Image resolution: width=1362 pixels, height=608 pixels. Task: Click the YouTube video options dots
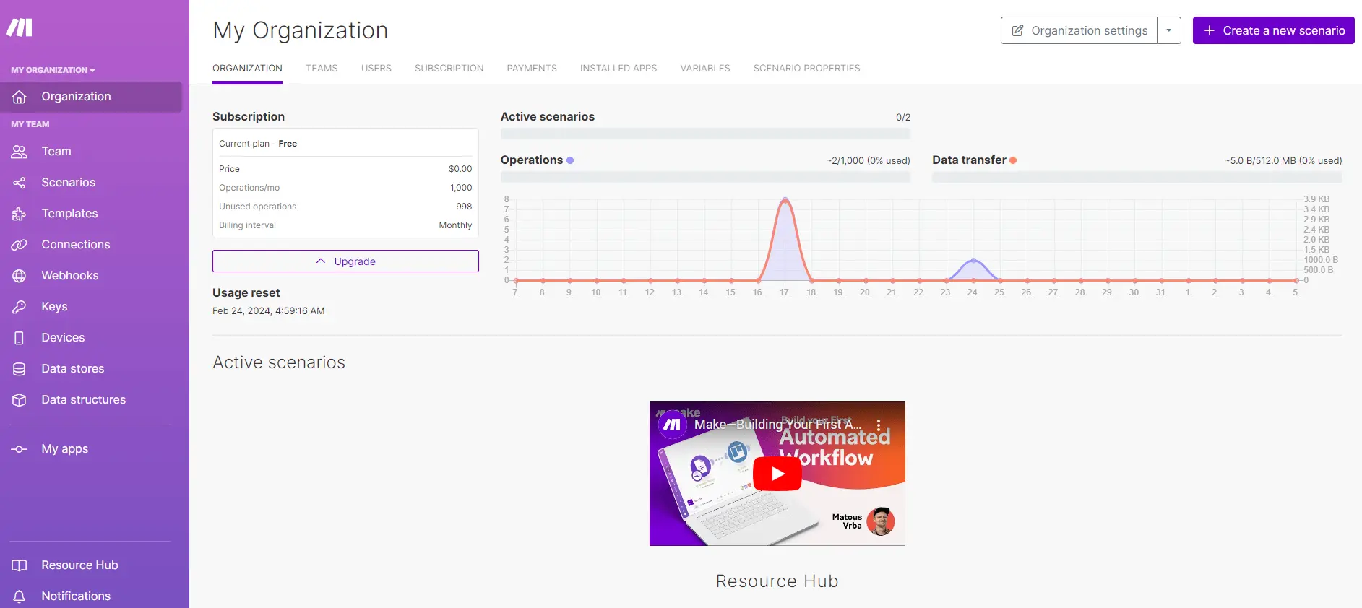[879, 425]
